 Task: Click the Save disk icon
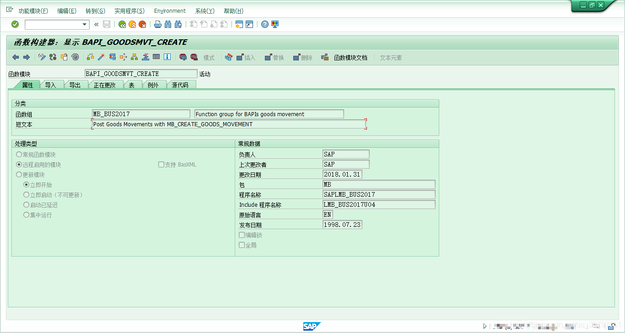coord(107,24)
